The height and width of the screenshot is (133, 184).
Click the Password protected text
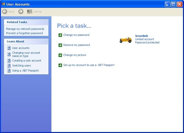(x=147, y=42)
